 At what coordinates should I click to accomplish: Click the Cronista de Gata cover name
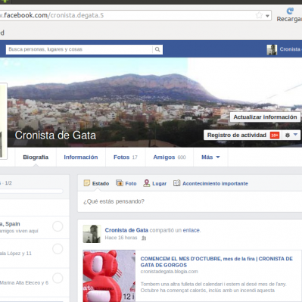click(55, 135)
